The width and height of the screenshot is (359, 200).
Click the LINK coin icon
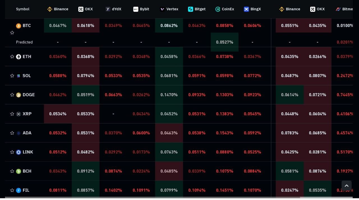[19, 152]
